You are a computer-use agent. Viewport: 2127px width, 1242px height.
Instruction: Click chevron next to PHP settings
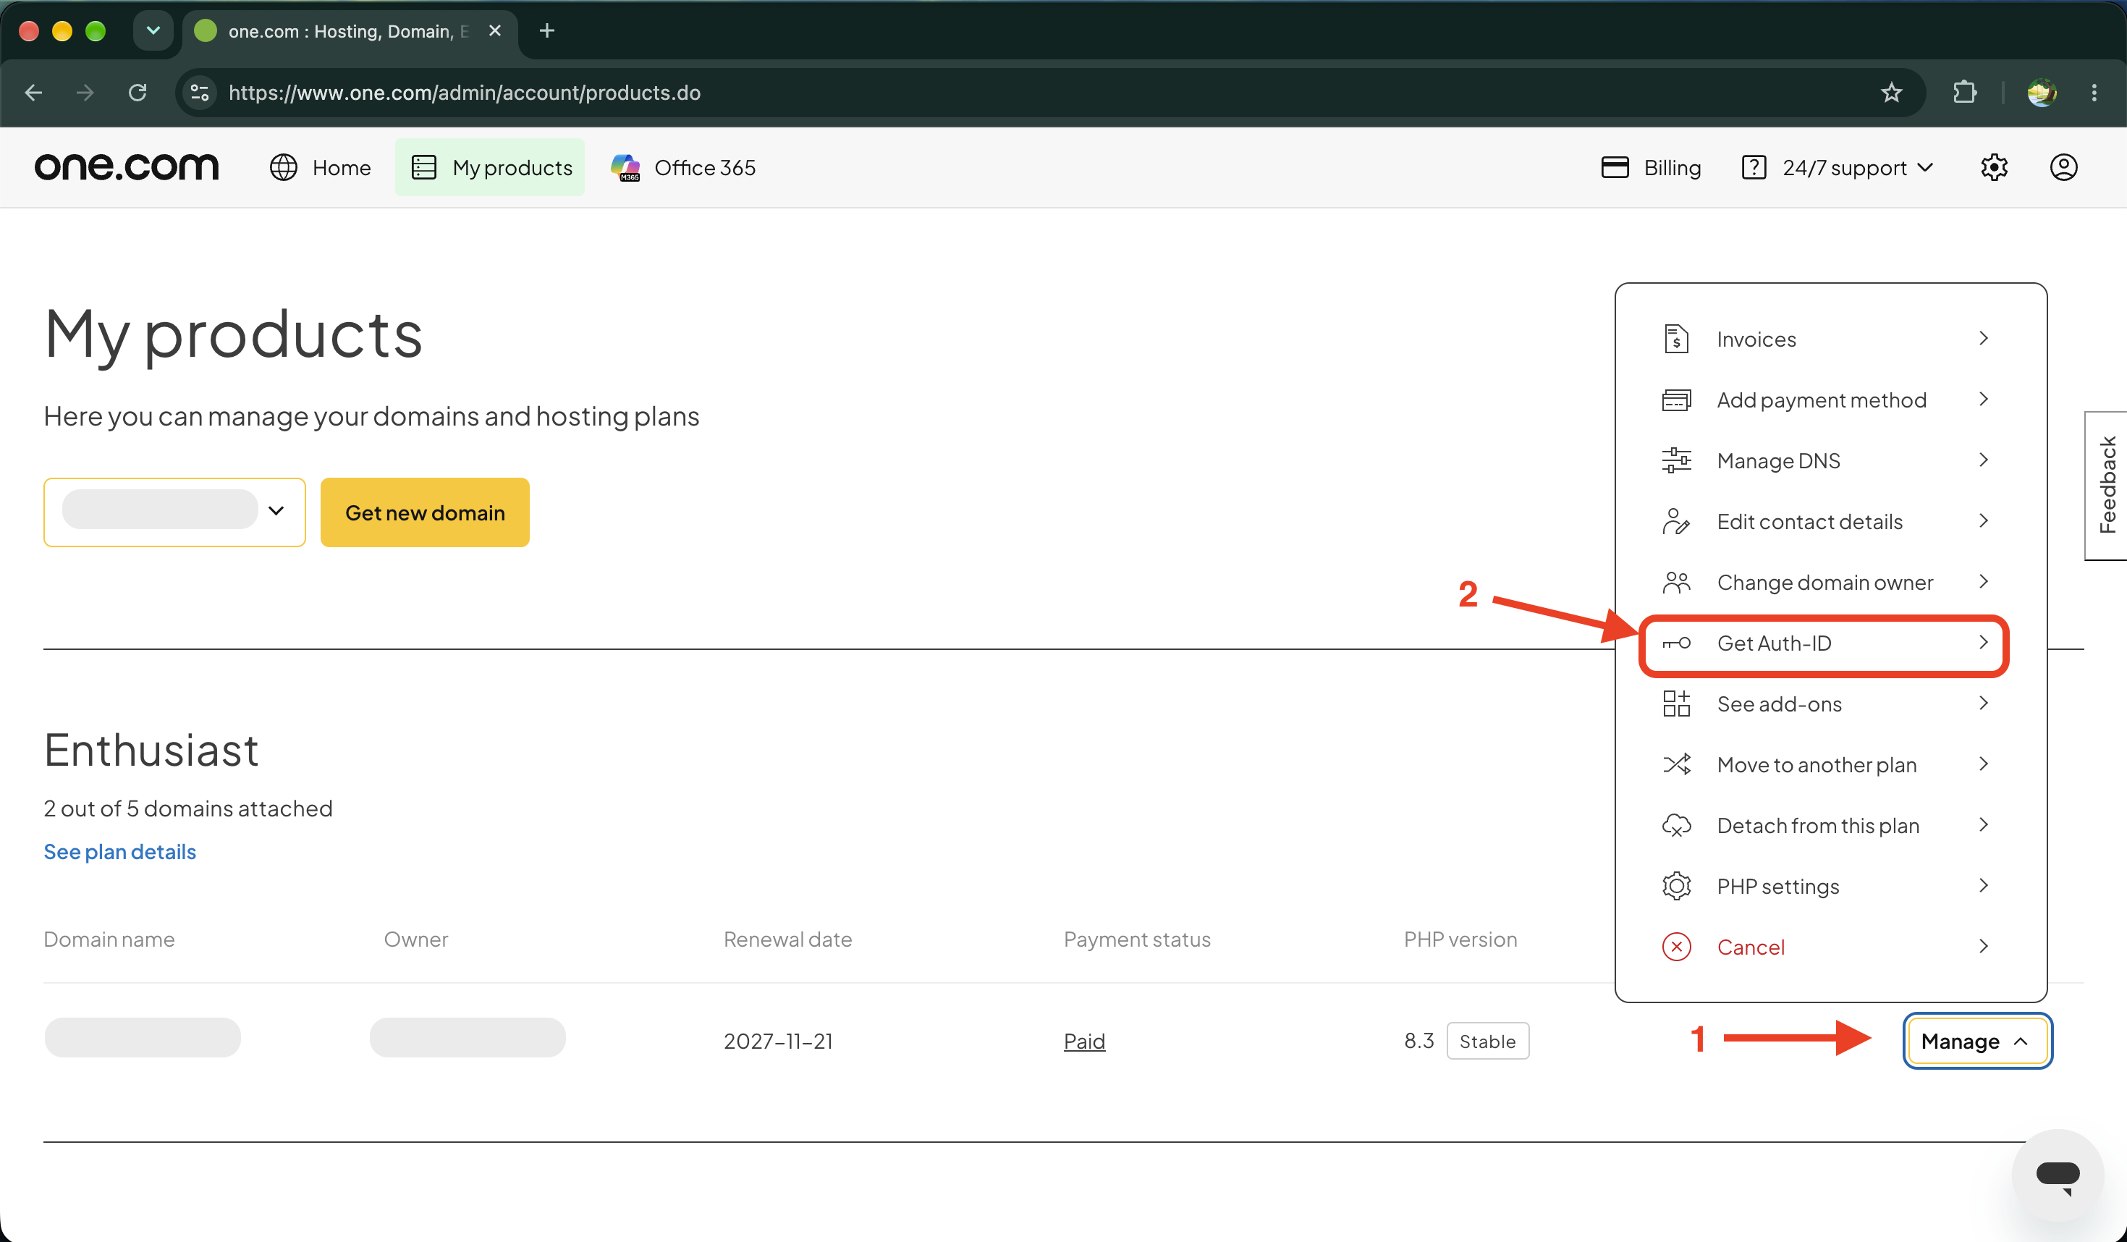(x=1983, y=886)
